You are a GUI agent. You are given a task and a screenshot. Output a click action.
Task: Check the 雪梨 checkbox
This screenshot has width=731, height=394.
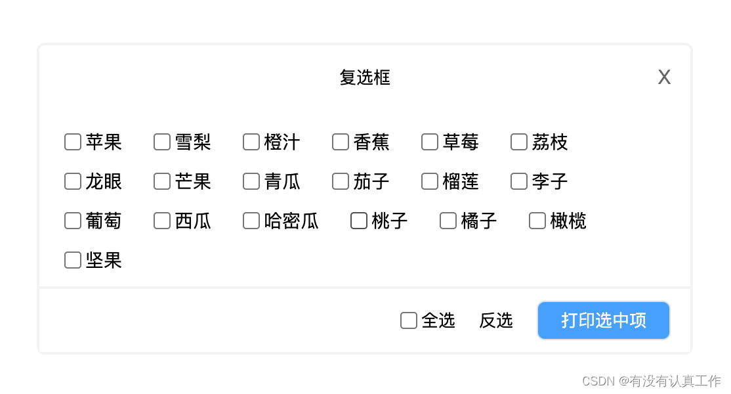(161, 142)
